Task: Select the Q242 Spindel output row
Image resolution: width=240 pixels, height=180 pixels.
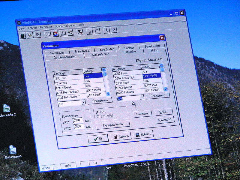Action: tap(139, 86)
